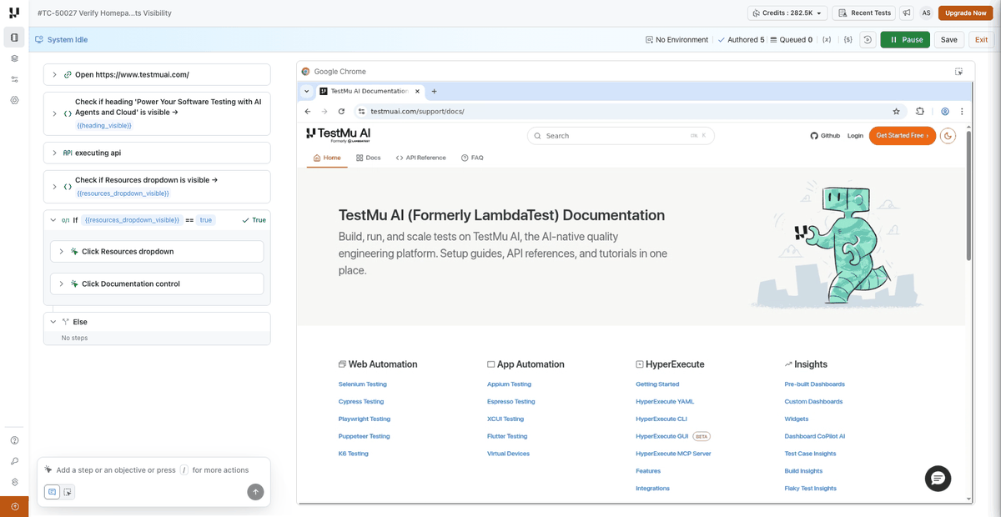Viewport: 1001px width, 517px height.
Task: Expand the Resources dropdown visibility check step
Action: (x=54, y=186)
